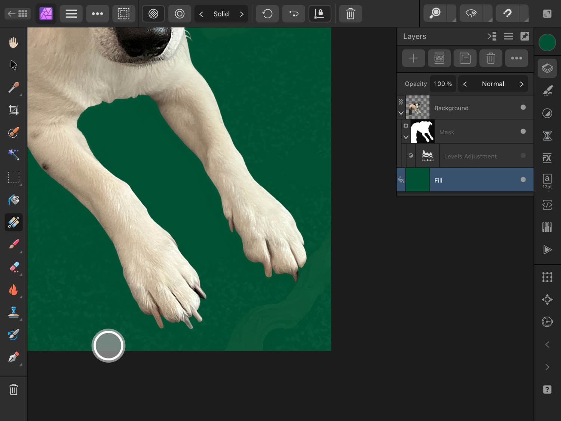This screenshot has height=421, width=561.
Task: Select the Eraser tool
Action: tap(13, 267)
